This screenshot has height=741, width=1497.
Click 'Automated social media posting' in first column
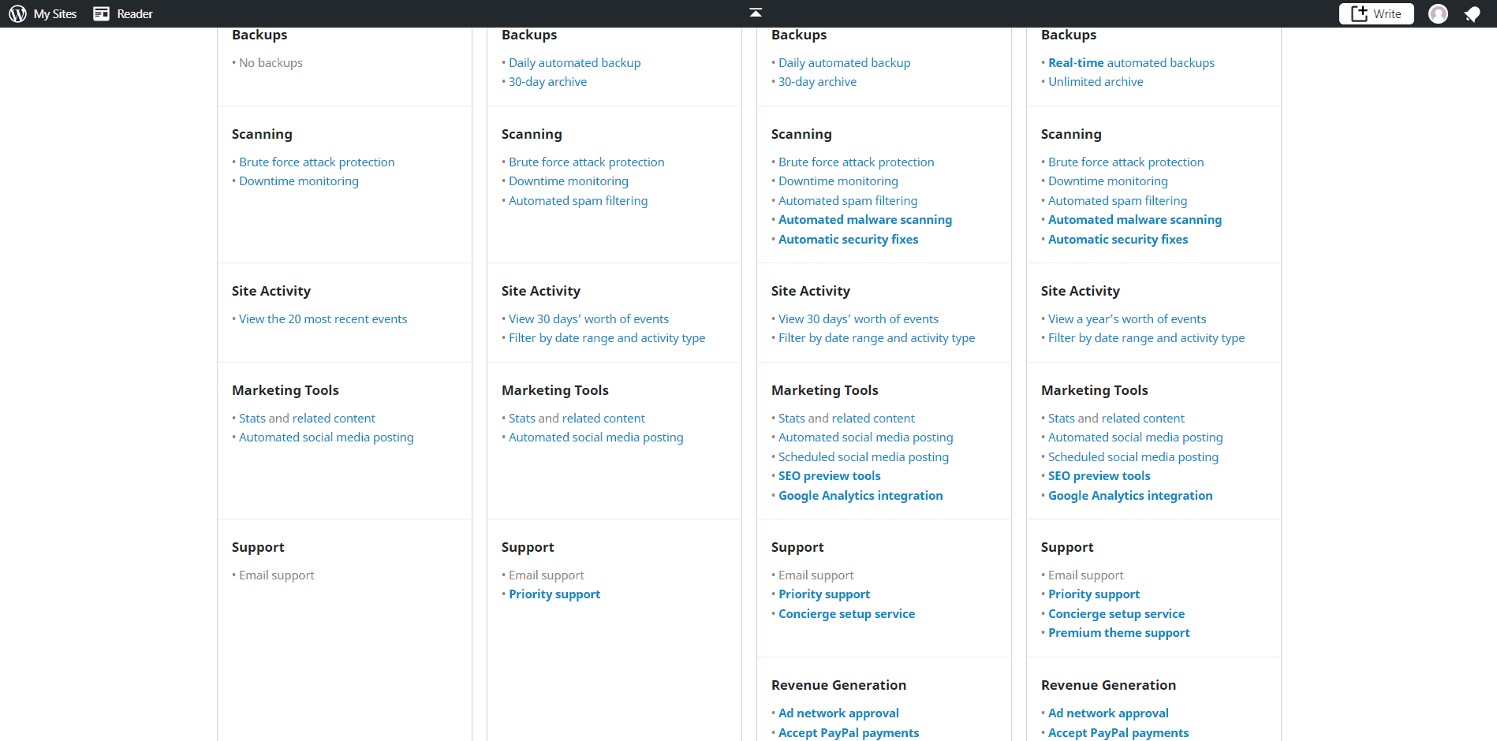point(327,438)
